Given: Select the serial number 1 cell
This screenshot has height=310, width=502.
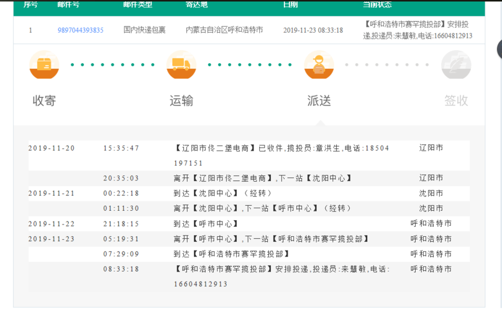Looking at the screenshot, I should point(30,30).
